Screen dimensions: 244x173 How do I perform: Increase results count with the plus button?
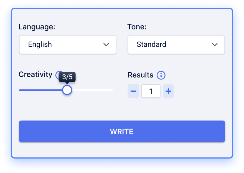(168, 91)
